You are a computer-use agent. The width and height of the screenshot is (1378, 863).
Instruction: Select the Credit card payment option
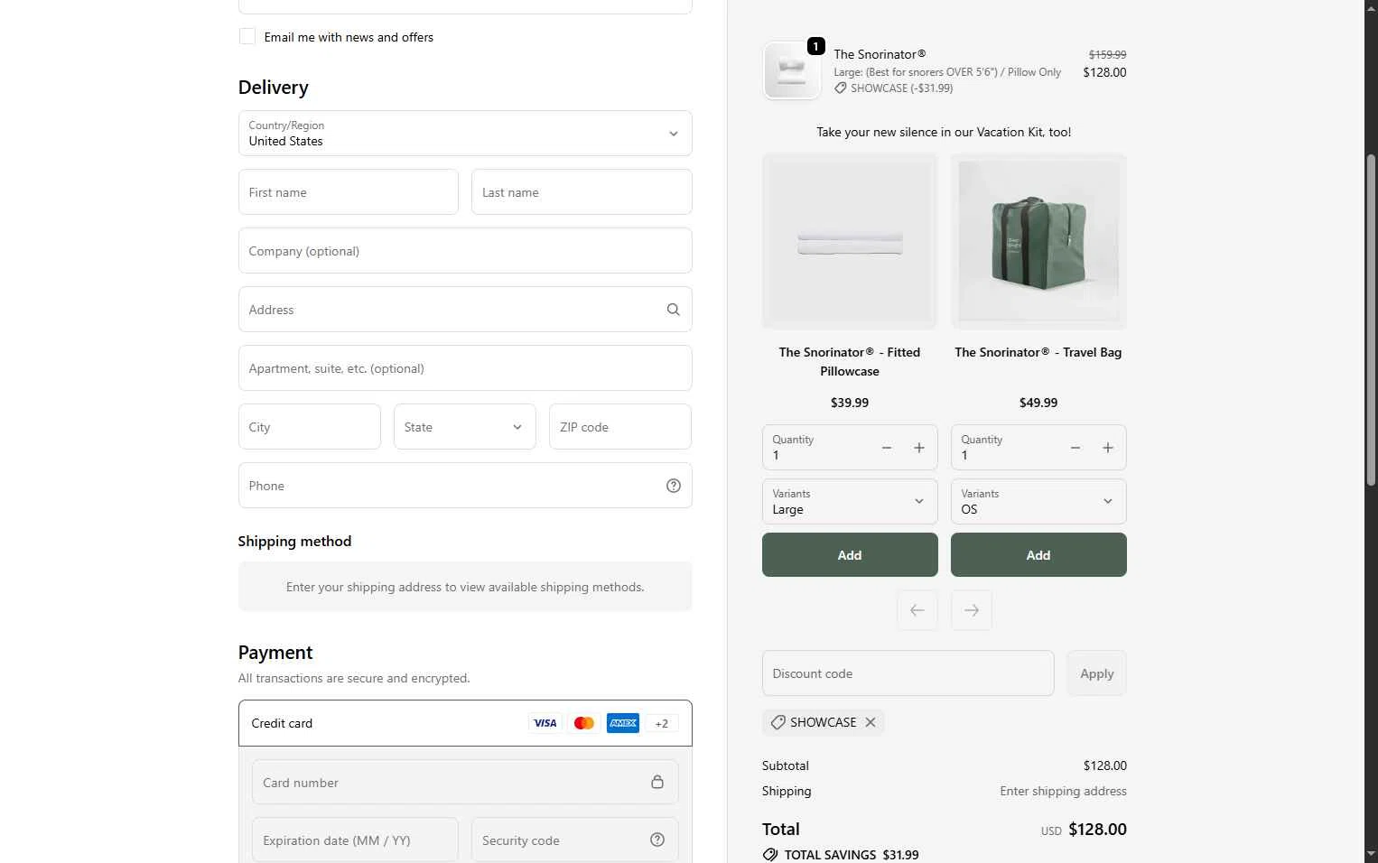click(465, 723)
